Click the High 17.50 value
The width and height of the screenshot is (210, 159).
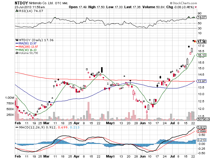[x=96, y=7]
